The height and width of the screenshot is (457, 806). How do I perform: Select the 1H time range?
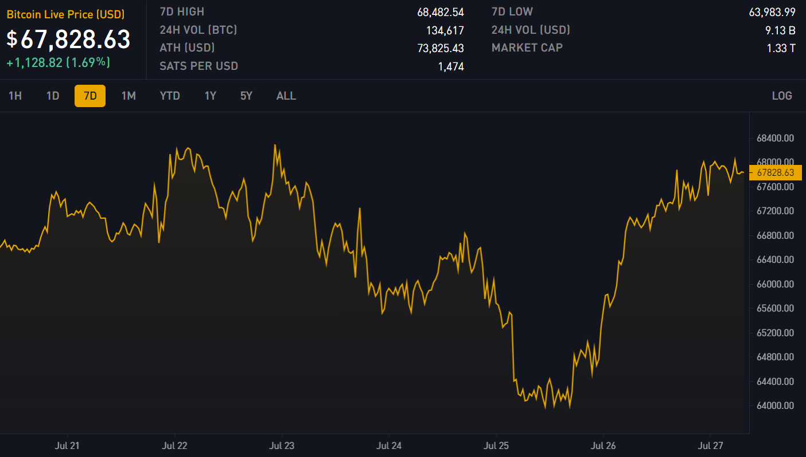[x=15, y=96]
